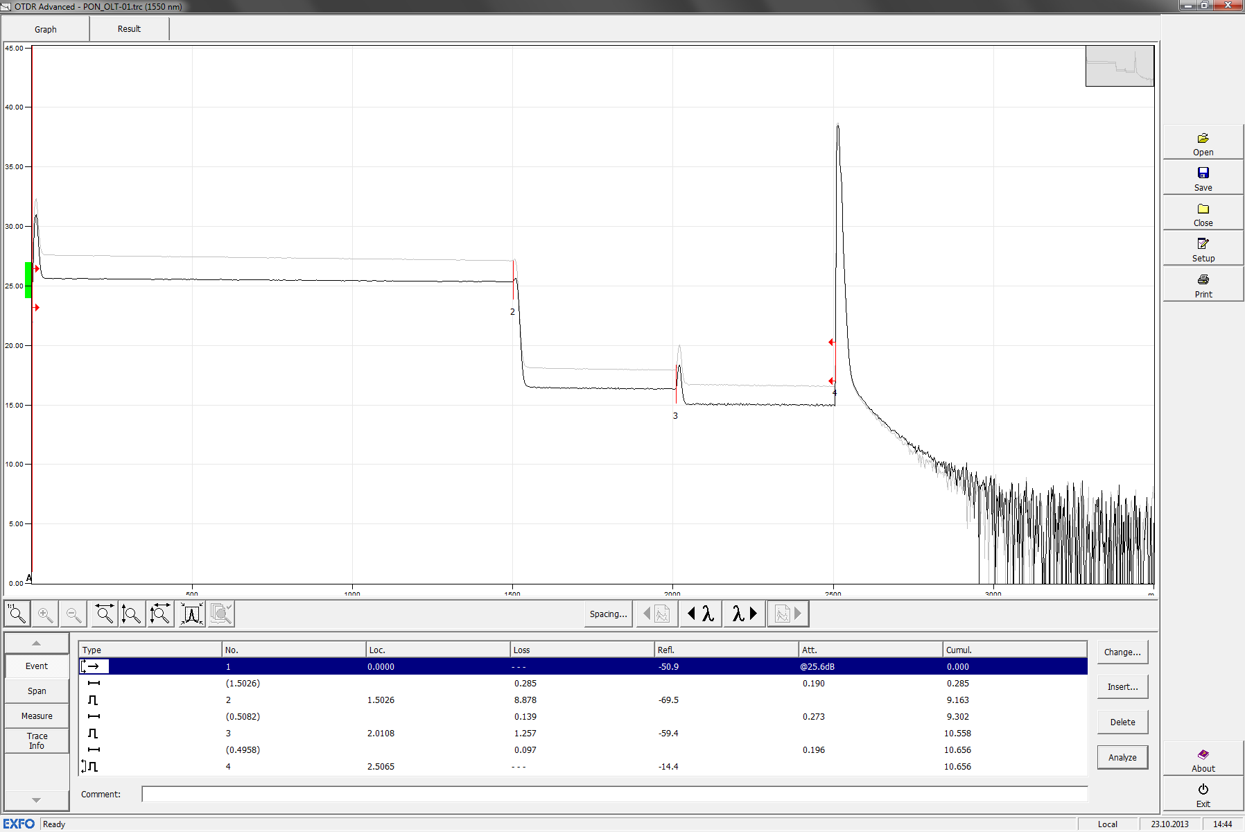Click fiber section icon for (1.5026) row
This screenshot has width=1245, height=832.
[94, 684]
